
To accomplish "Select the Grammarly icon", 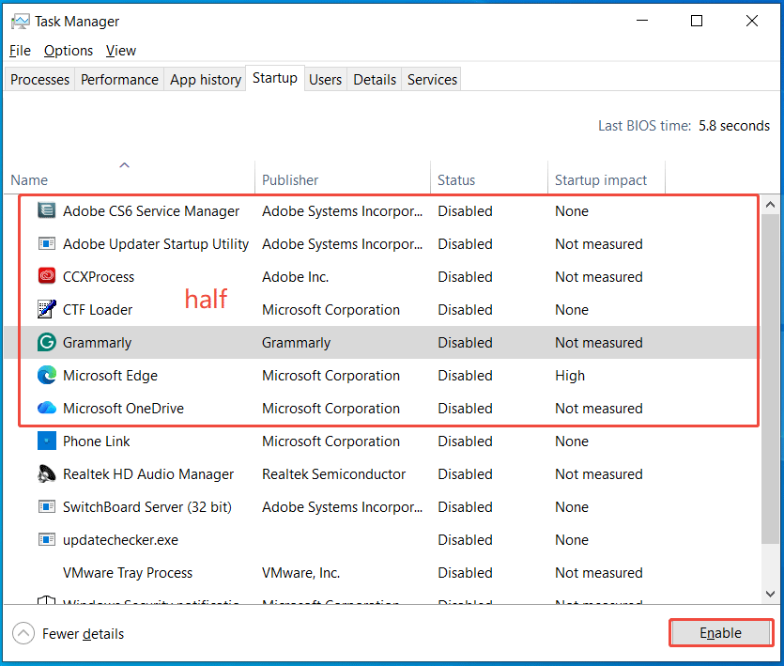I will tap(46, 342).
